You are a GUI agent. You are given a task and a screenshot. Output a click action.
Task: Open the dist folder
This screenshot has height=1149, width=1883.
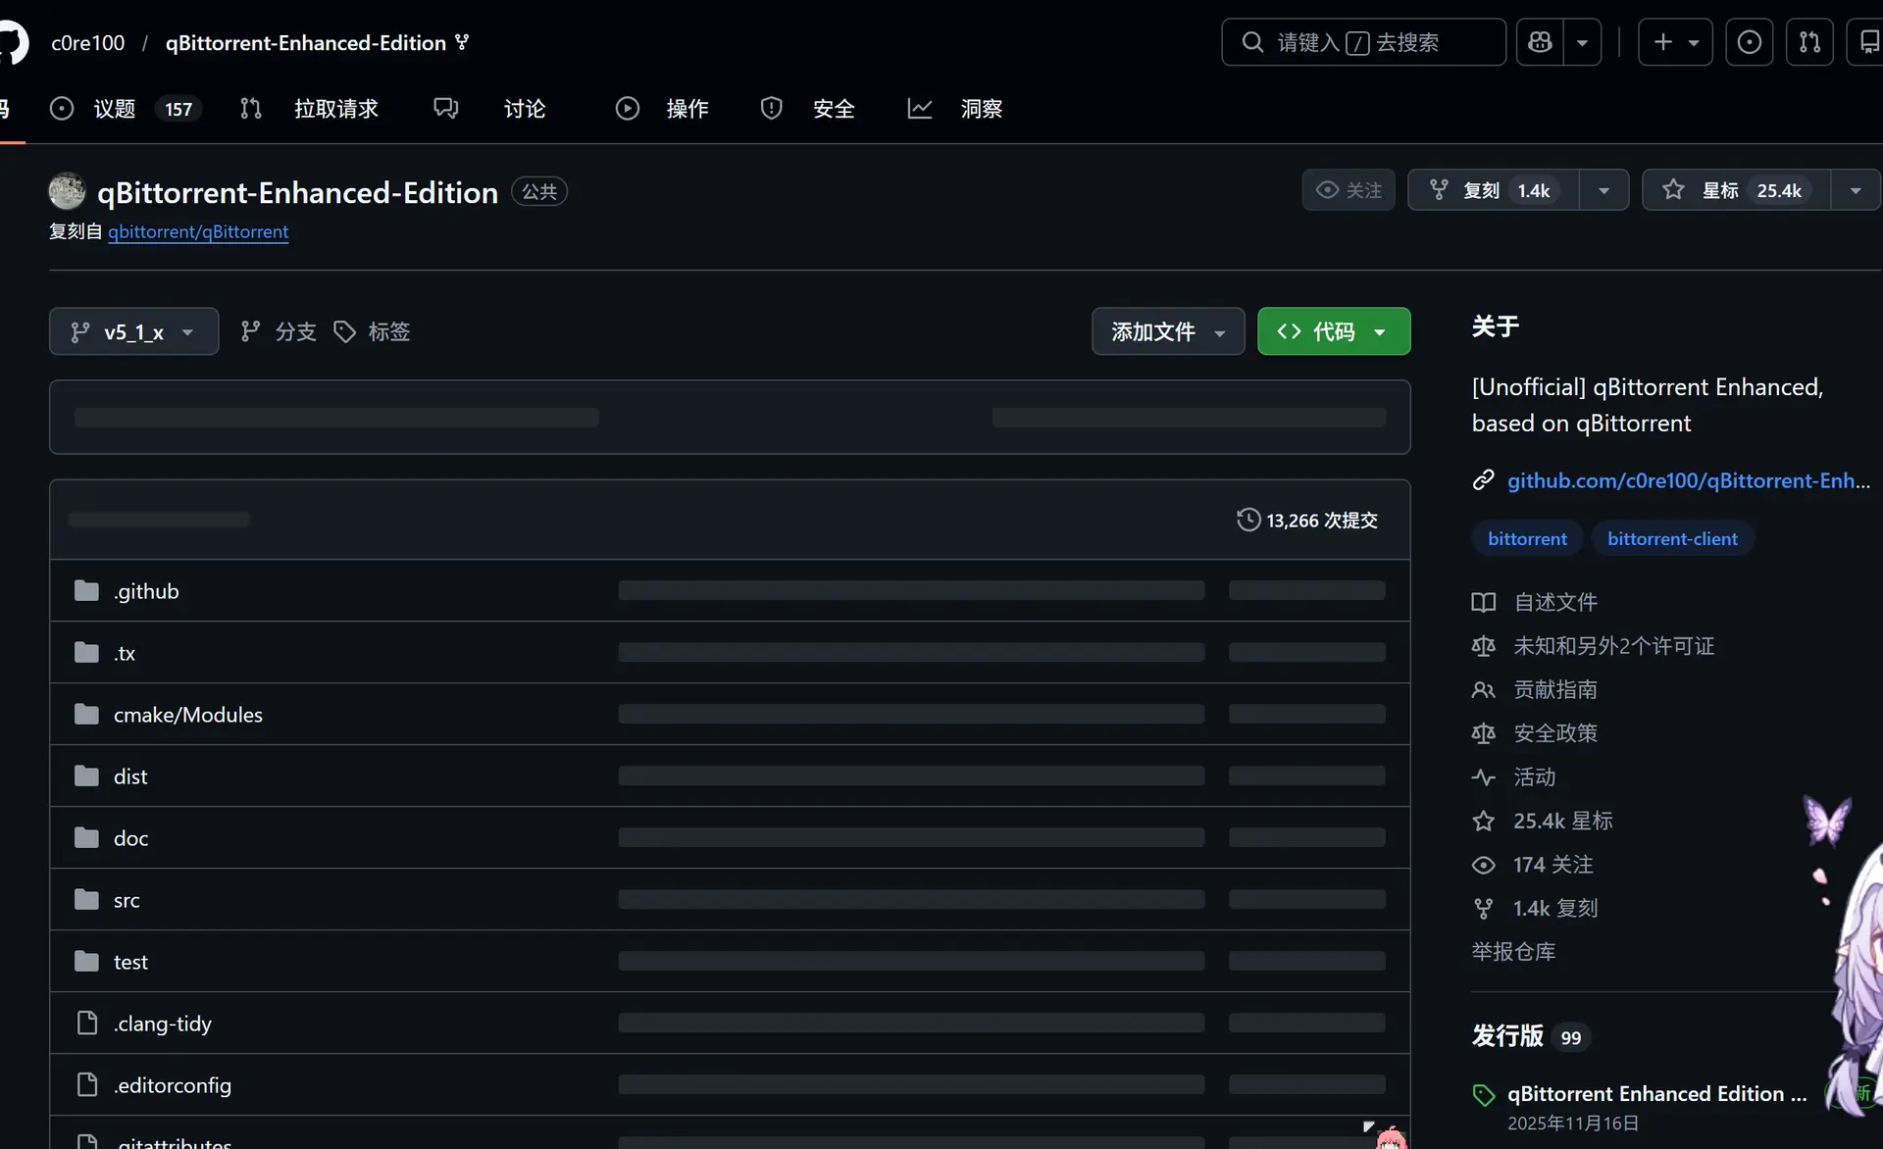(x=130, y=776)
